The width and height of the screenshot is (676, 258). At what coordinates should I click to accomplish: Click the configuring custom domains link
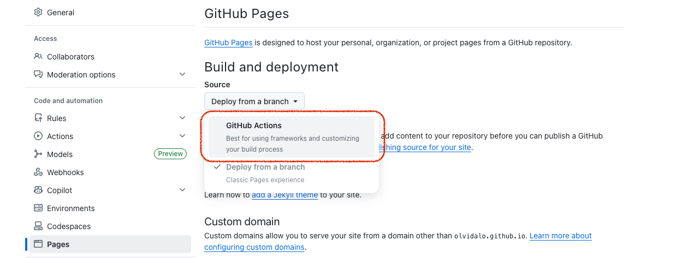pos(254,248)
